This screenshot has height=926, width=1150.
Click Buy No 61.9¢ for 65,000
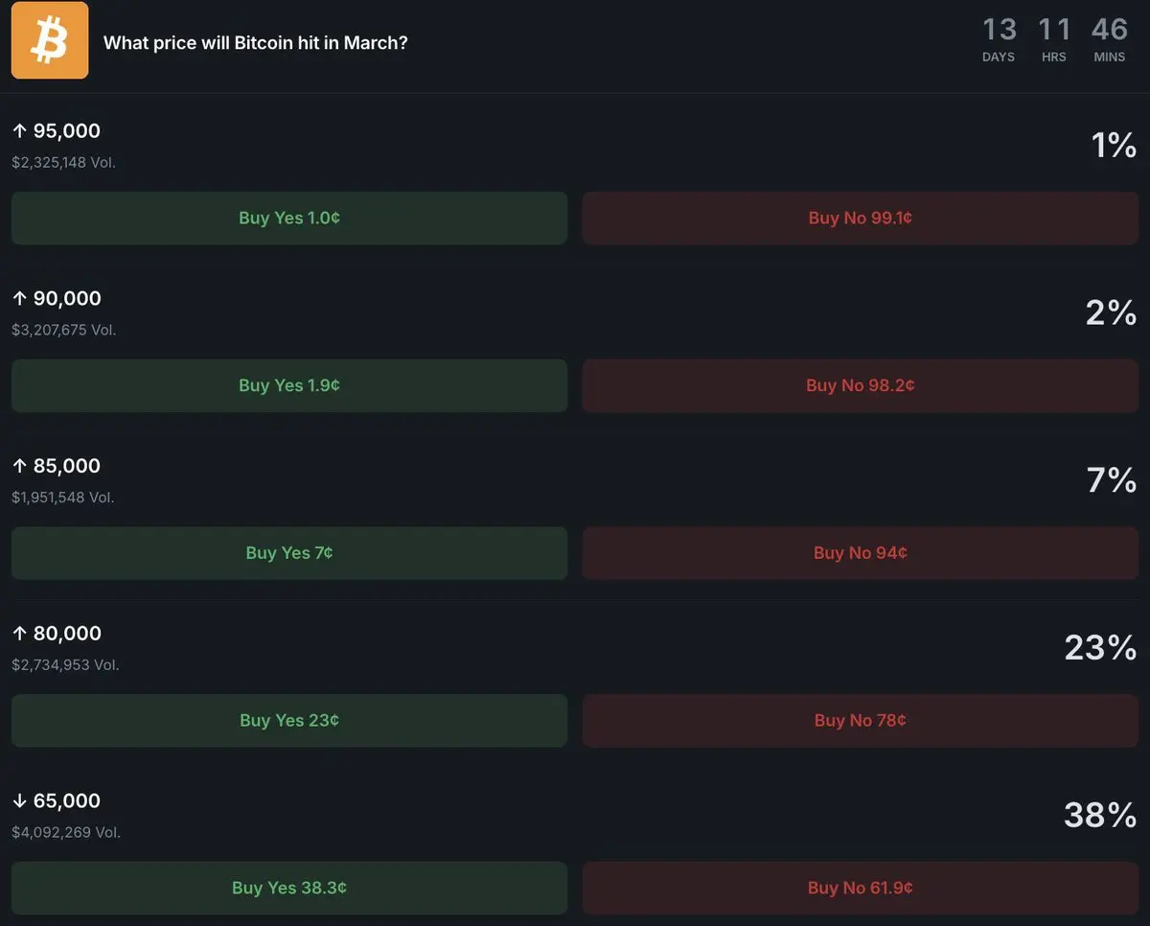[860, 888]
